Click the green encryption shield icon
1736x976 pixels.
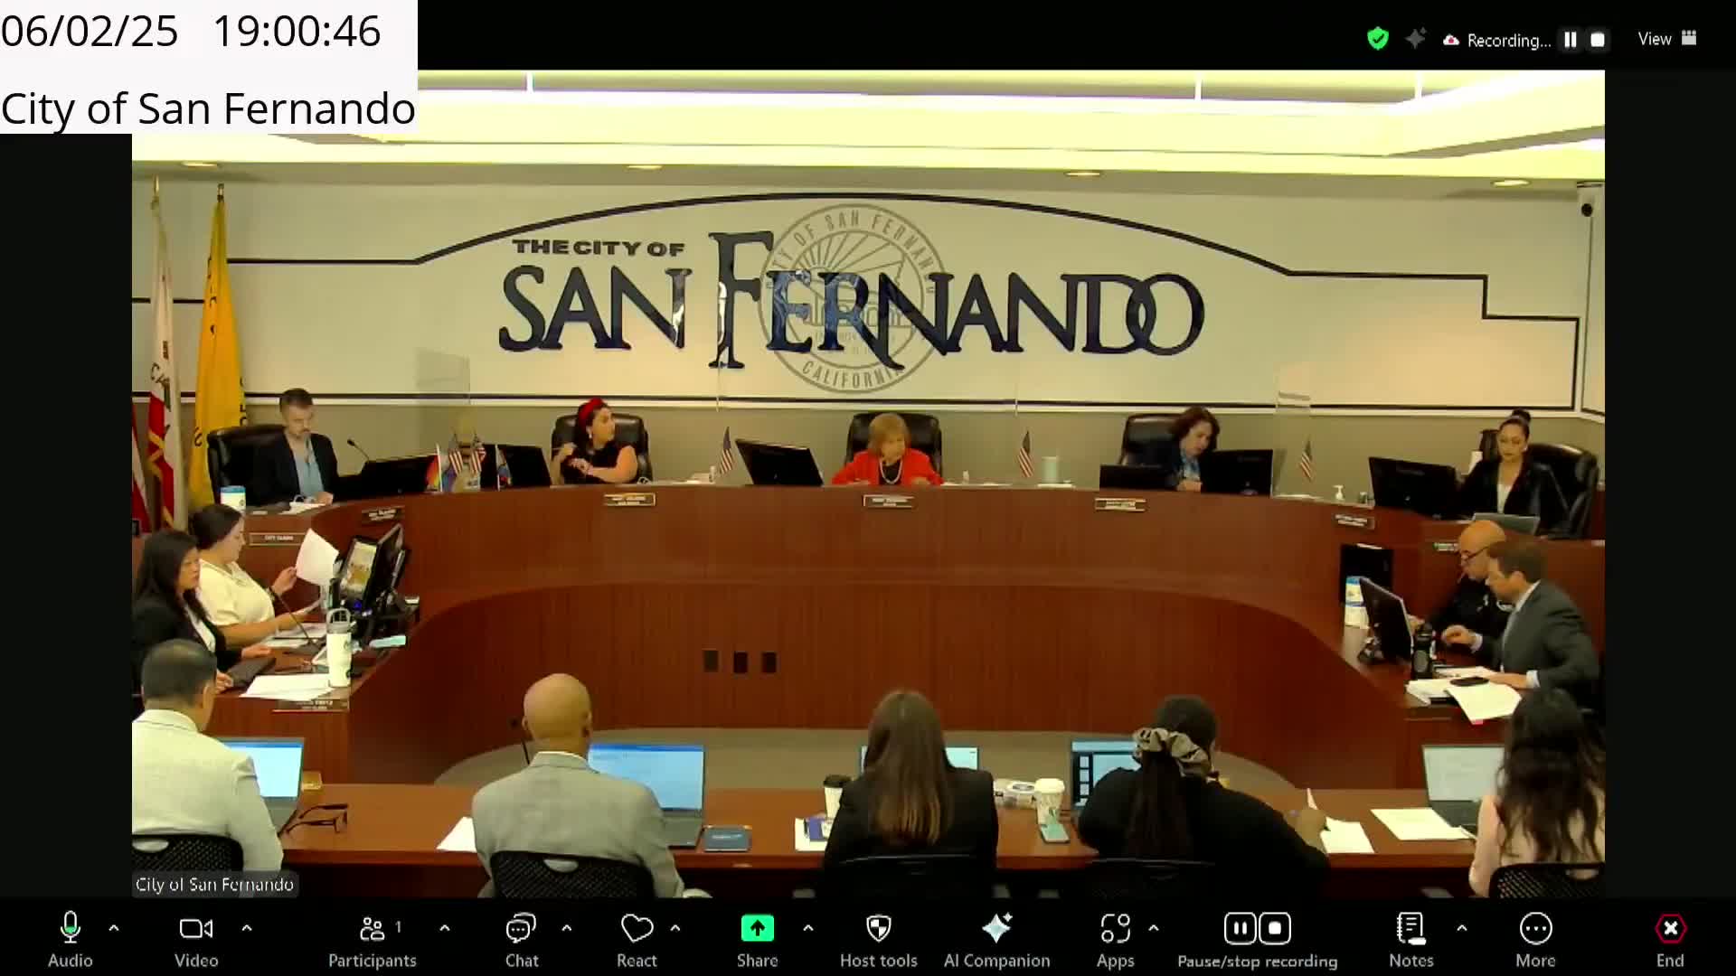pyautogui.click(x=1377, y=39)
